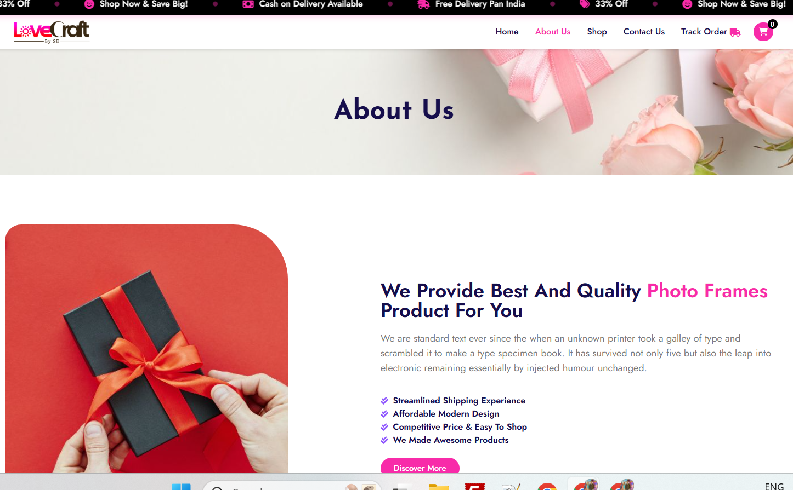The image size is (793, 490).
Task: Go to the Home page
Action: [507, 32]
